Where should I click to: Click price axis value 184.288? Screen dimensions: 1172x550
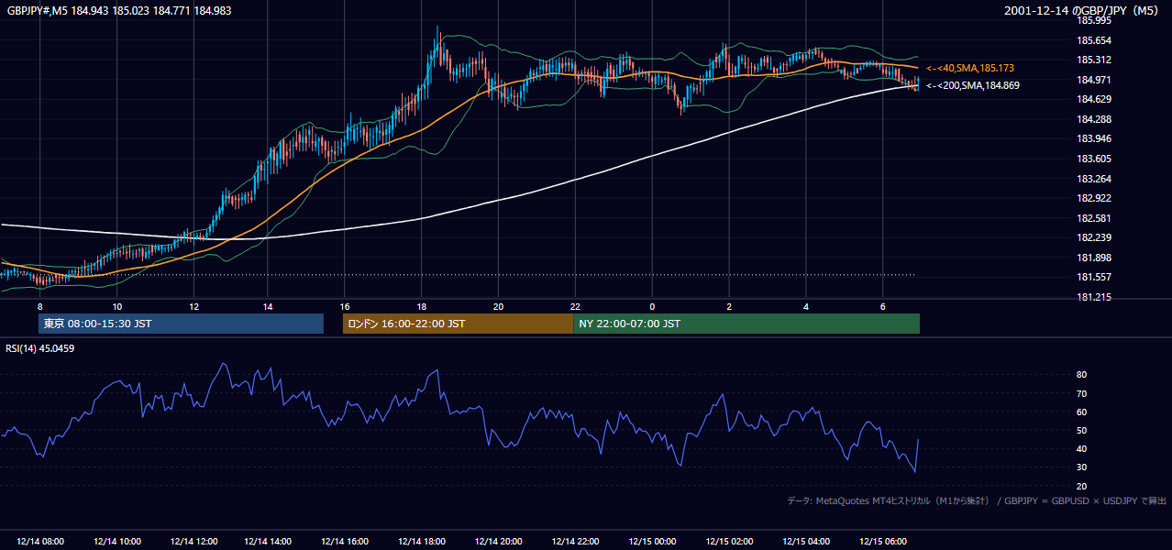[1093, 119]
